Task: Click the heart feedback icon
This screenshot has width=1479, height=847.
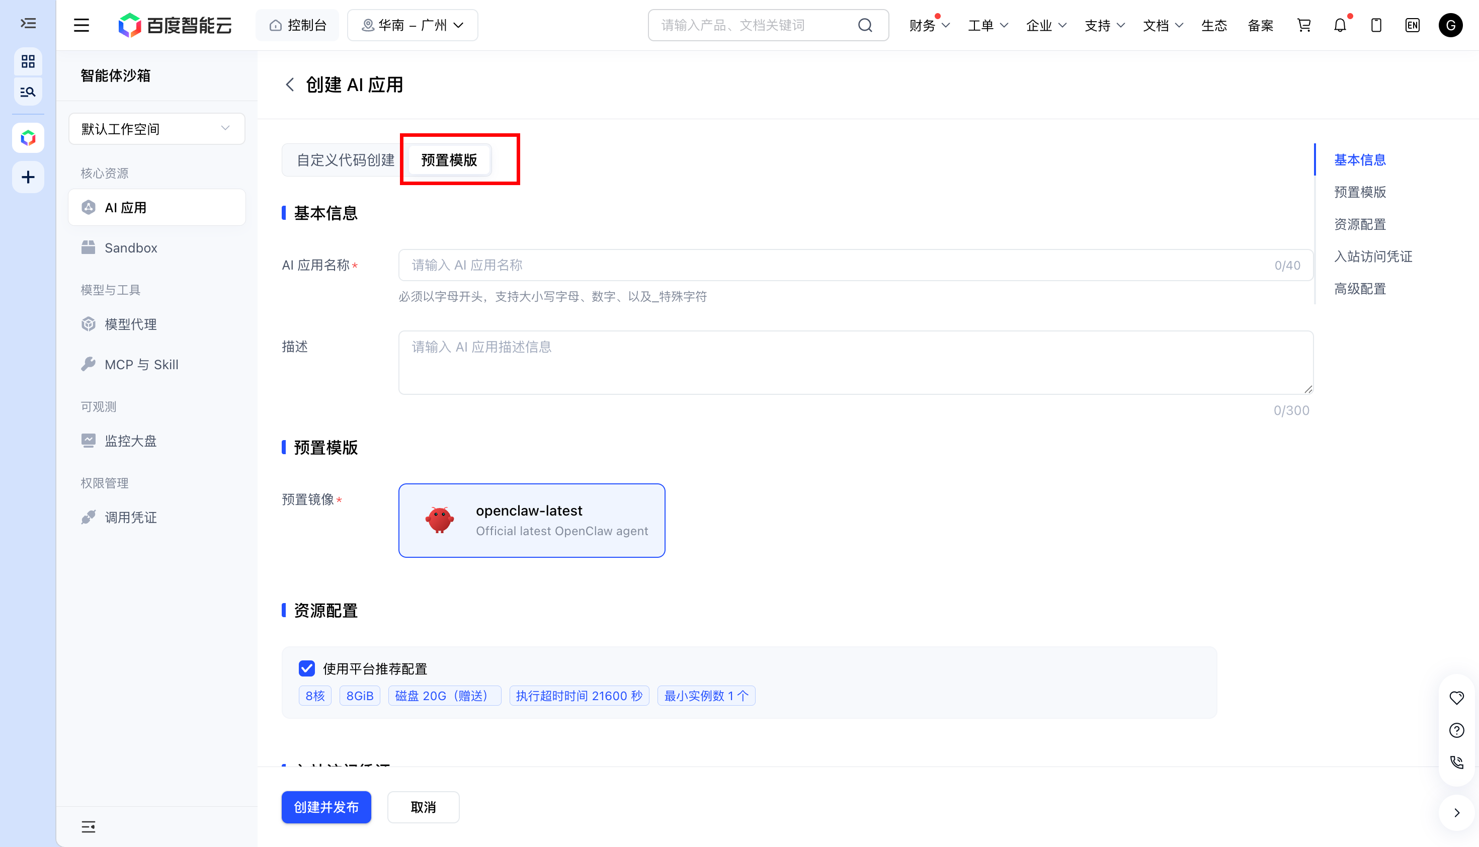Action: [1456, 698]
